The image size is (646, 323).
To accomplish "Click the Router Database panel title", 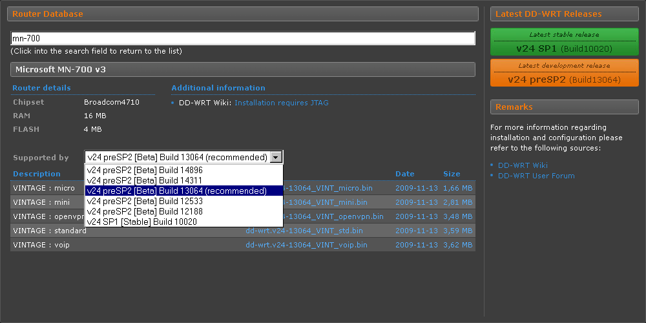I will [48, 14].
